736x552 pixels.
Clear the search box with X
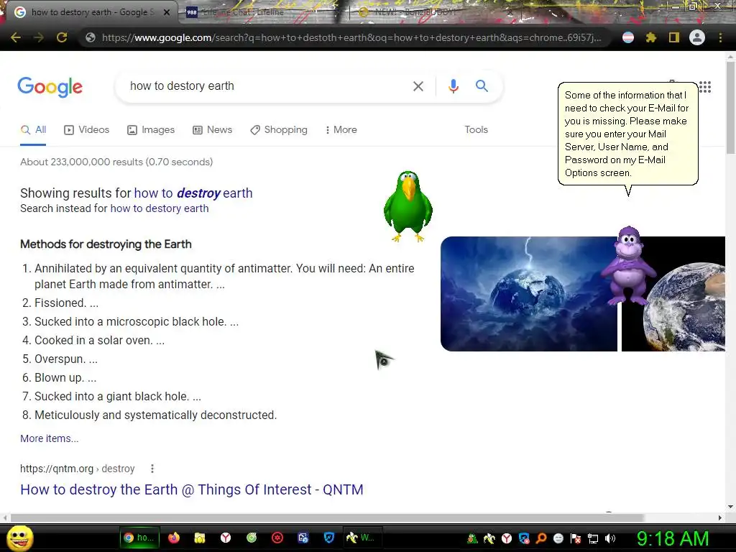coord(418,86)
